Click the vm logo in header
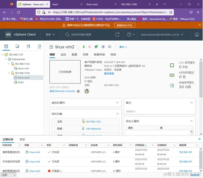 coord(8,34)
